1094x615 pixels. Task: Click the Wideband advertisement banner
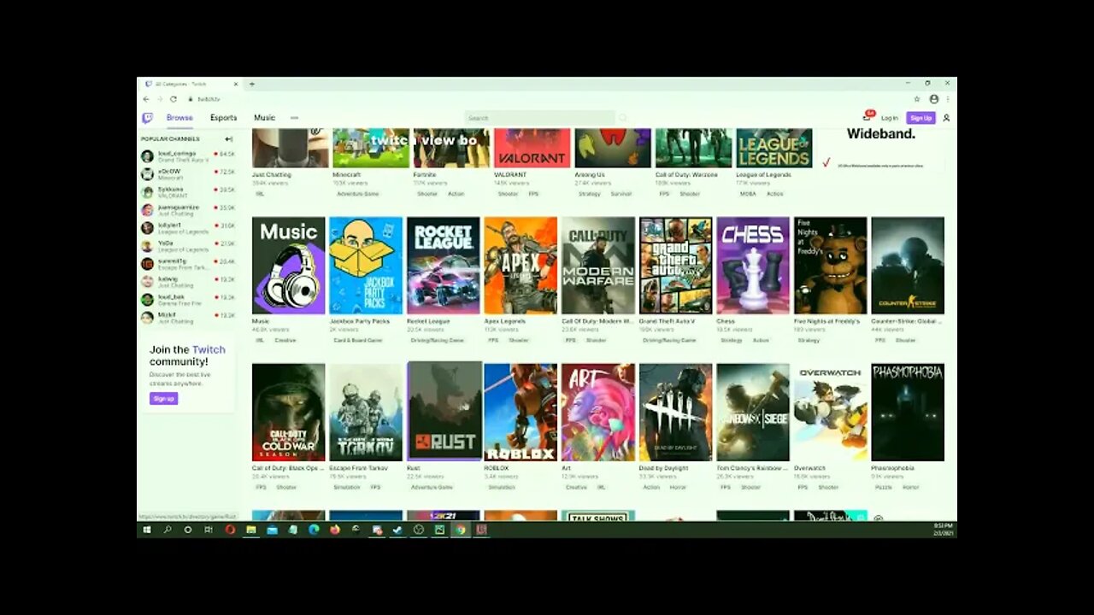click(880, 149)
